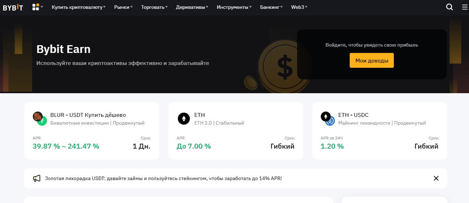Click the Мои доходы button
Screen dimensions: 469x203
coord(372,61)
